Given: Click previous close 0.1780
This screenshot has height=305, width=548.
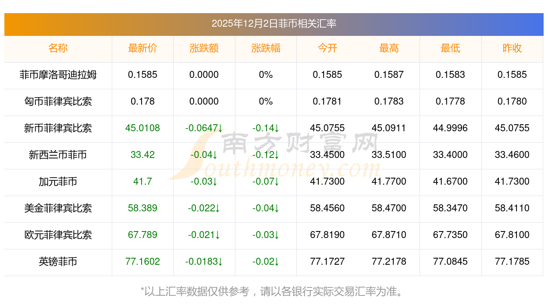Looking at the screenshot, I should (x=512, y=102).
